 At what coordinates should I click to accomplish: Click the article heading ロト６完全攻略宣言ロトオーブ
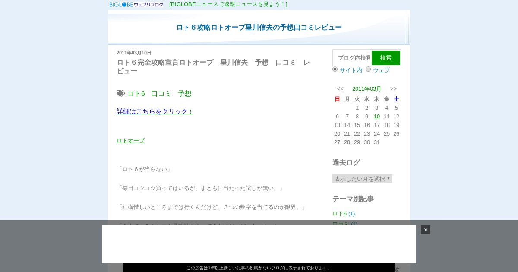[214, 66]
